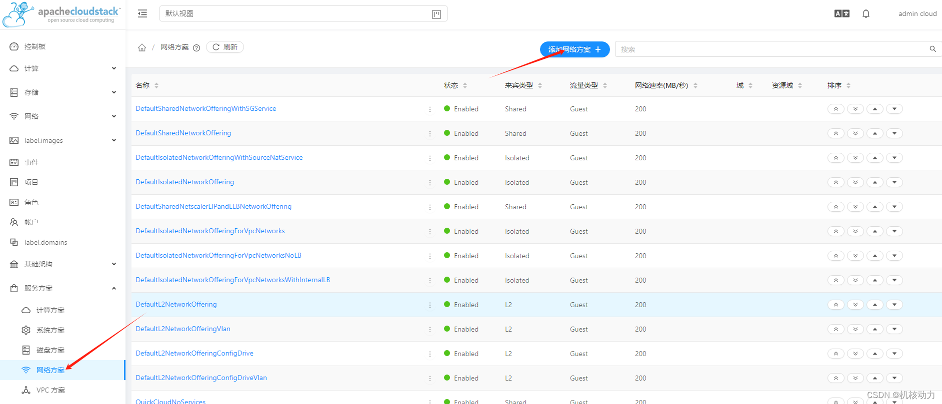The height and width of the screenshot is (404, 942).
Task: Open 磁盘方案 submenu item
Action: point(62,350)
